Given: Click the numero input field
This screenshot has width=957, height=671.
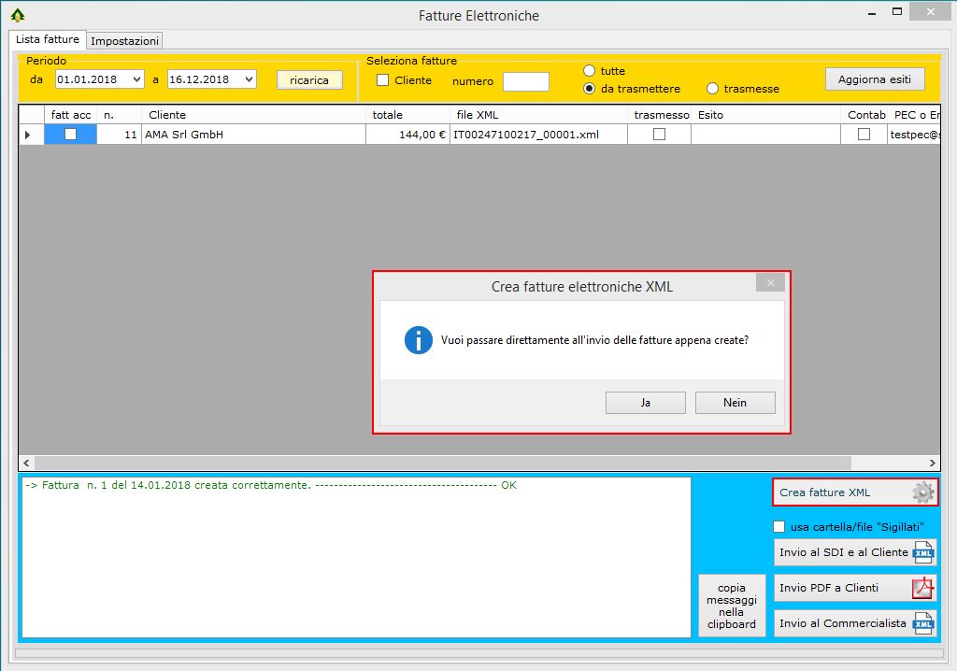Looking at the screenshot, I should [x=525, y=81].
